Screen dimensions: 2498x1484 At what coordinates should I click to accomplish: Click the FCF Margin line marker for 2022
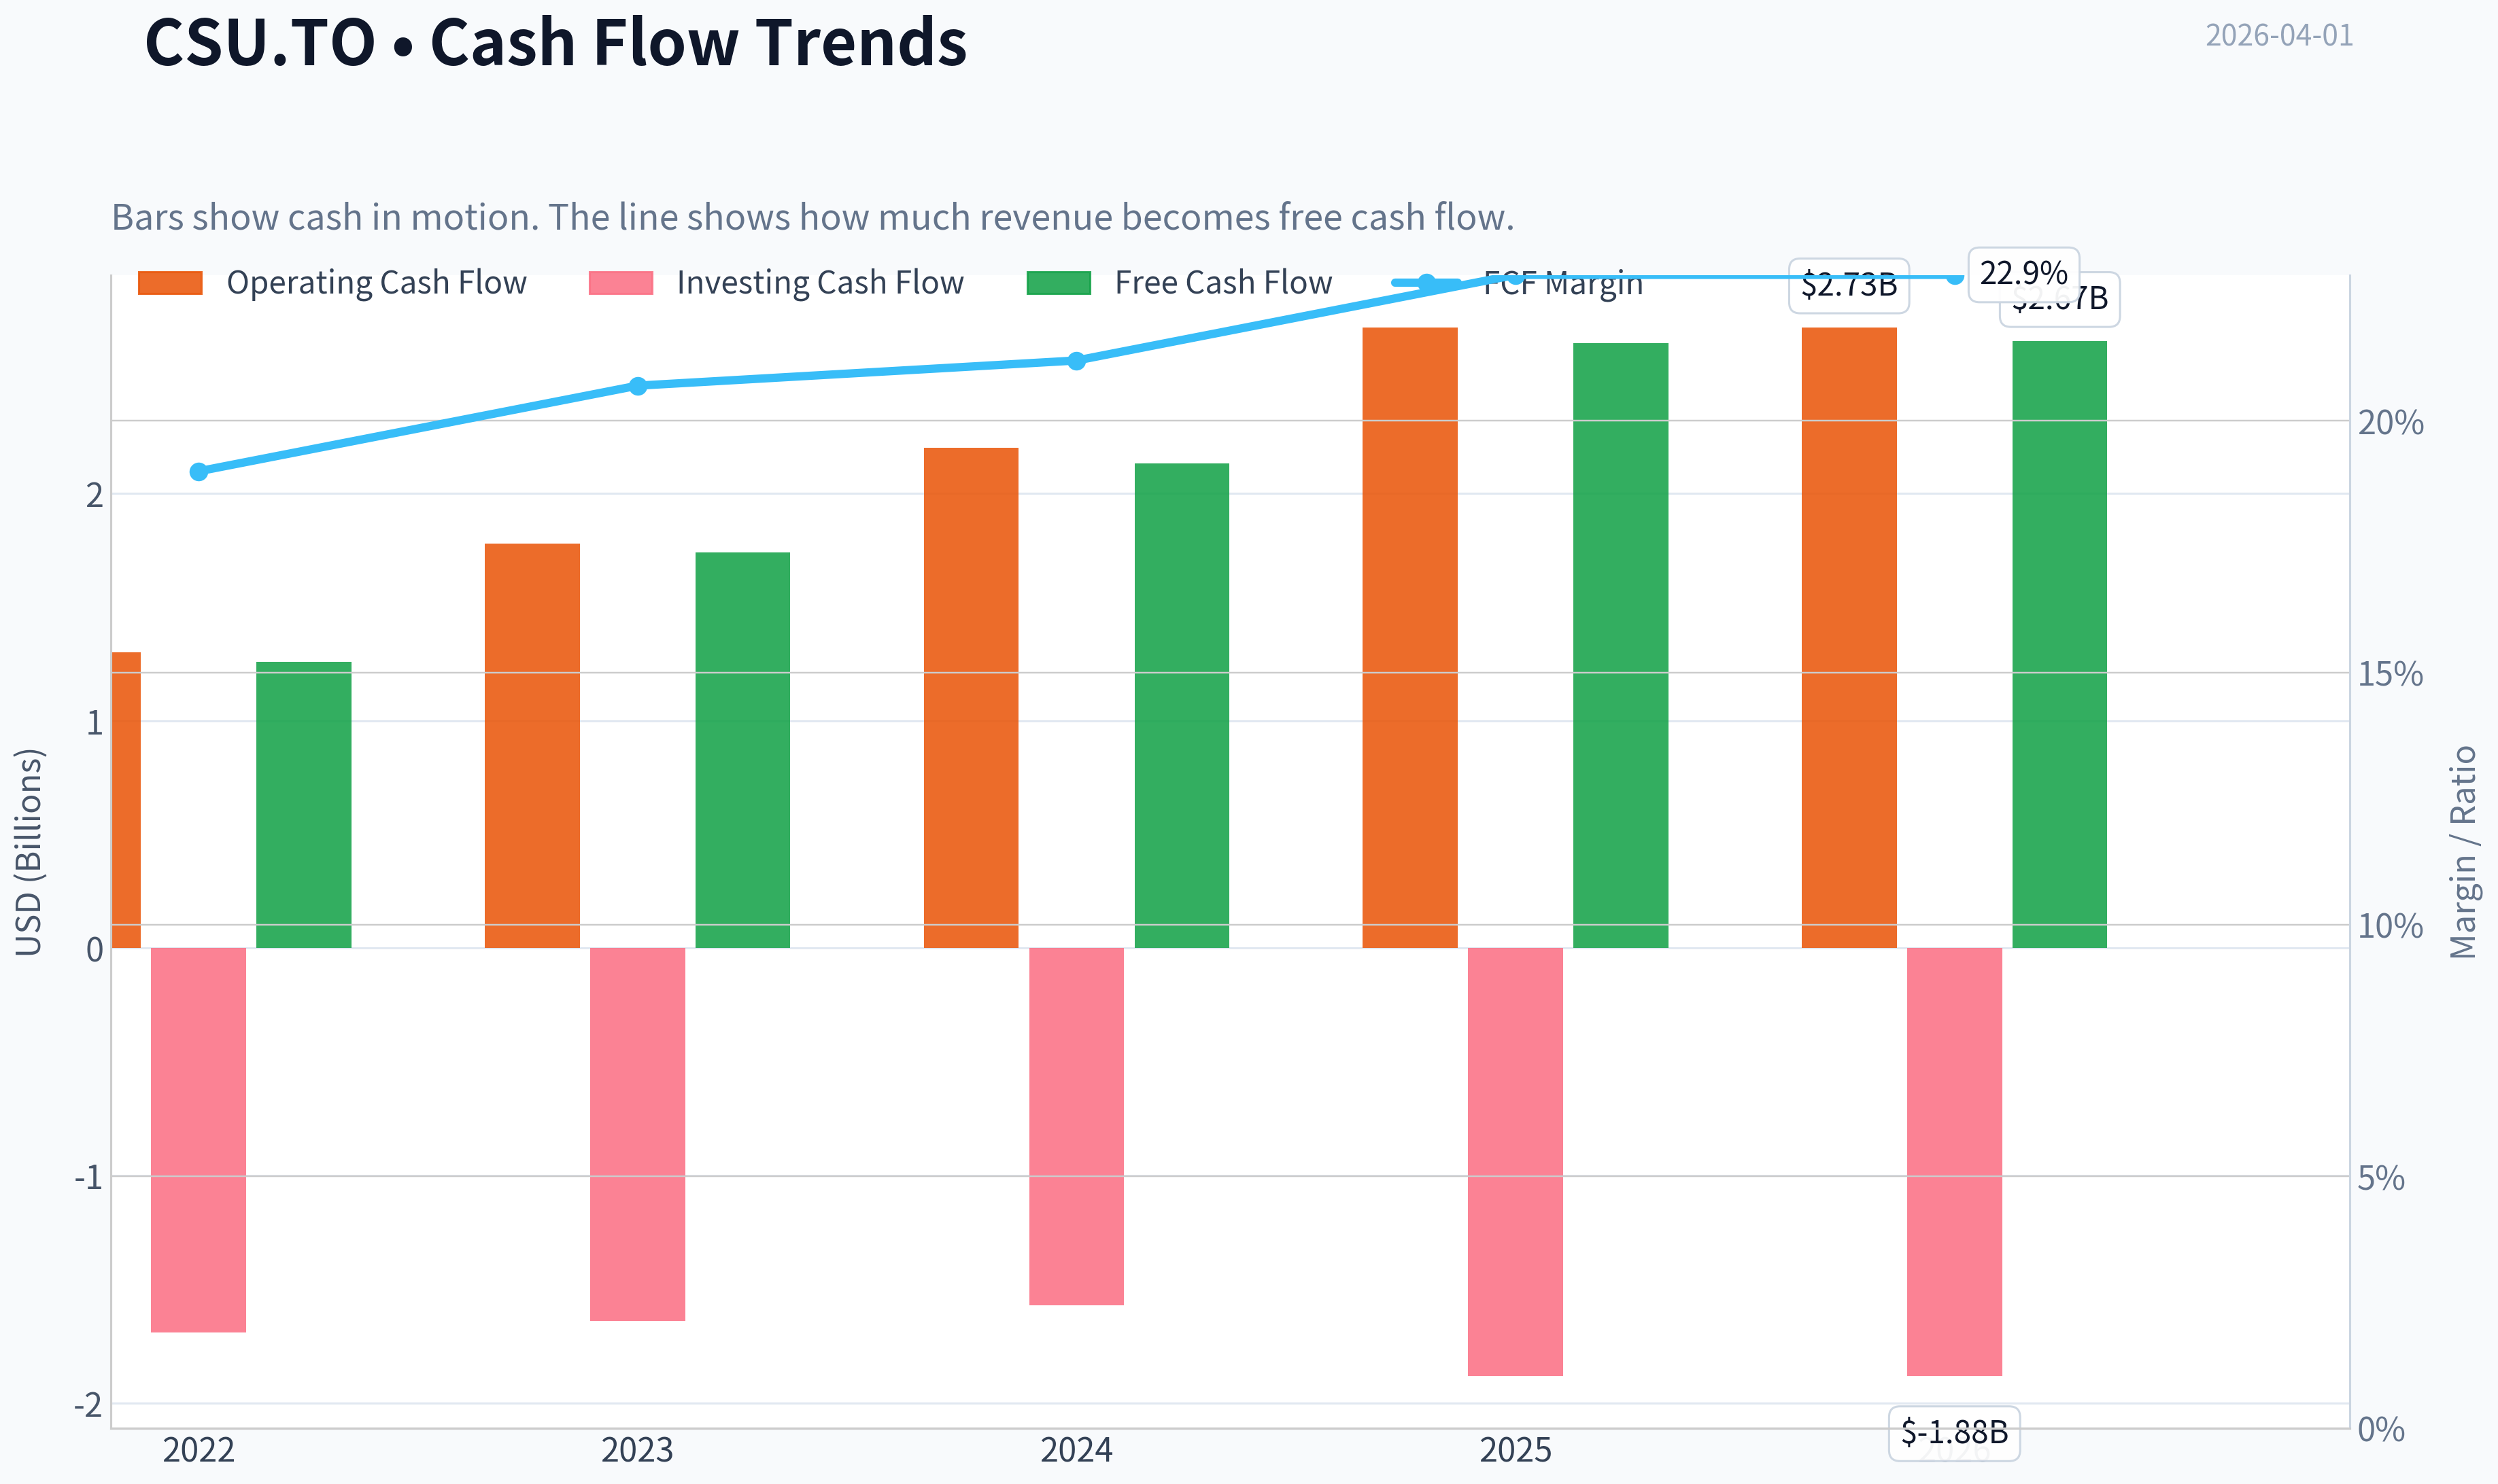[x=199, y=471]
